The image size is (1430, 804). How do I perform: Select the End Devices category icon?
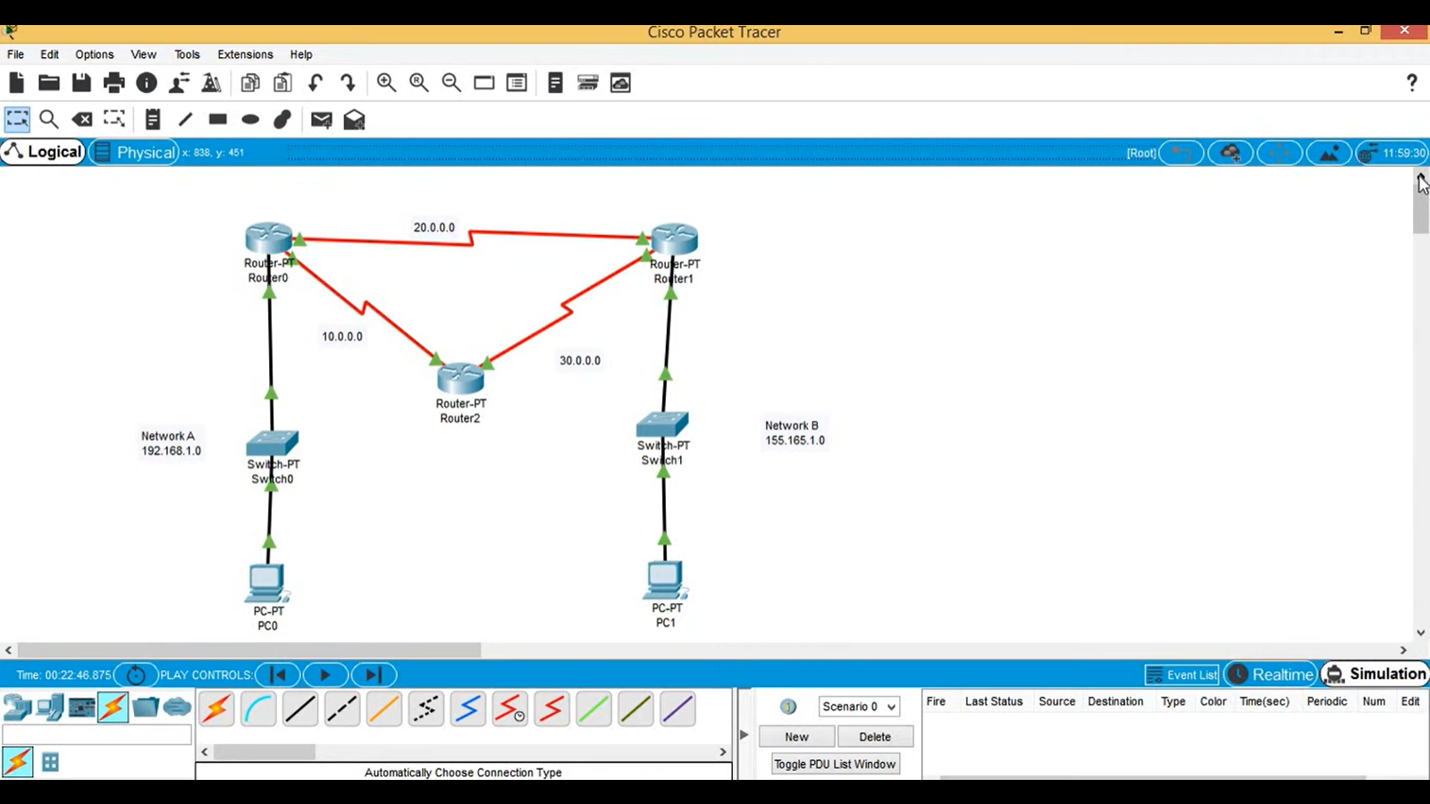tap(50, 708)
